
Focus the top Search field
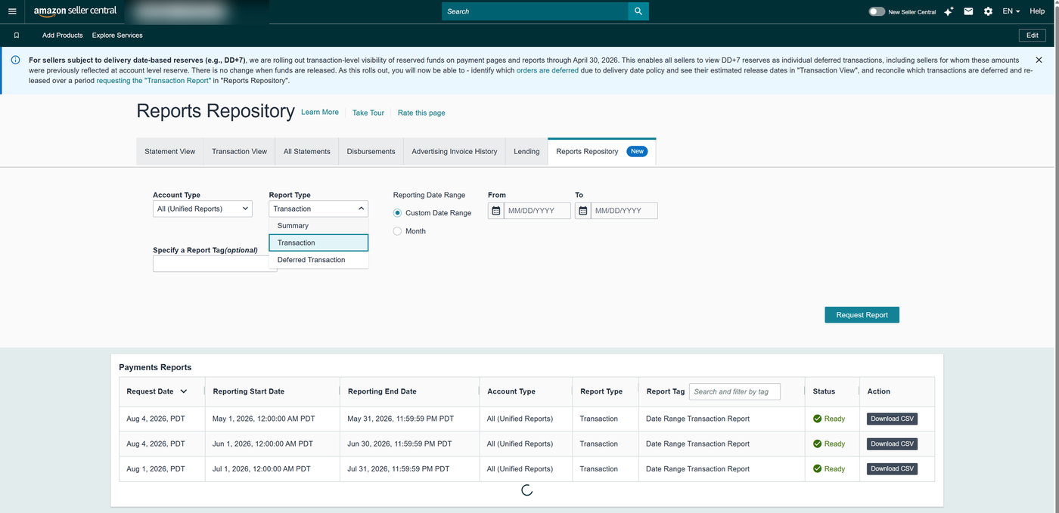click(535, 11)
